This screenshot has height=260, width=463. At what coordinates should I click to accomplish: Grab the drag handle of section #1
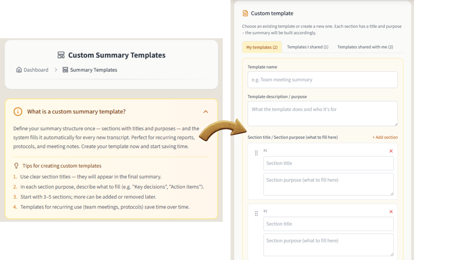[x=256, y=153]
